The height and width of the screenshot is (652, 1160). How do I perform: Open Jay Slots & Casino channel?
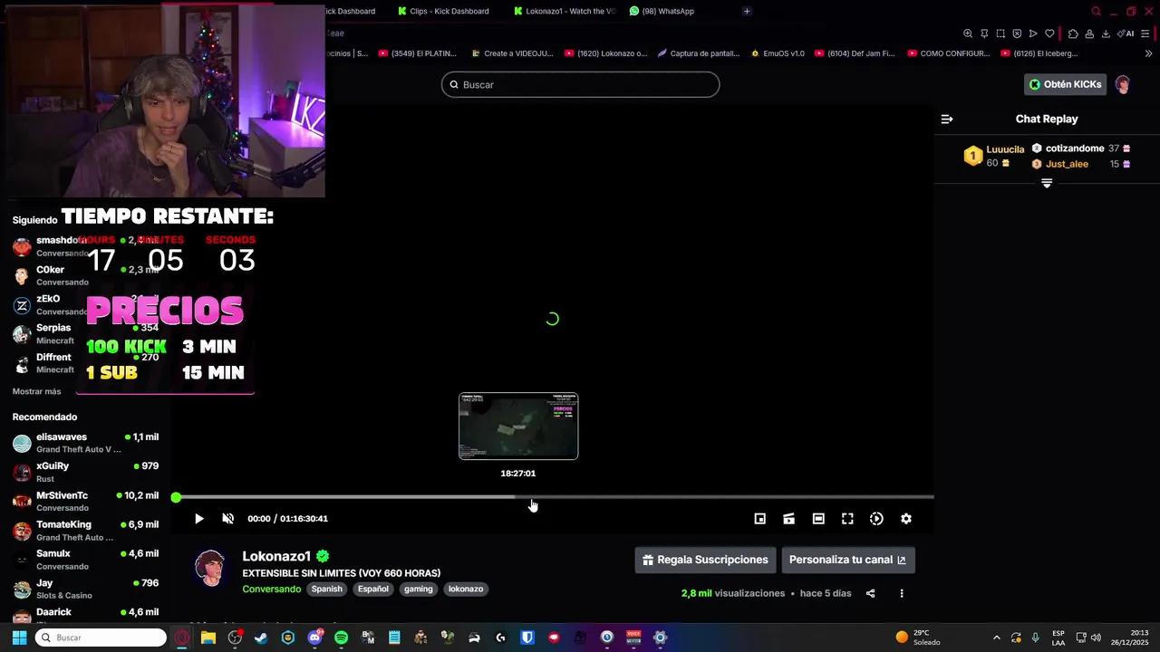click(86, 589)
